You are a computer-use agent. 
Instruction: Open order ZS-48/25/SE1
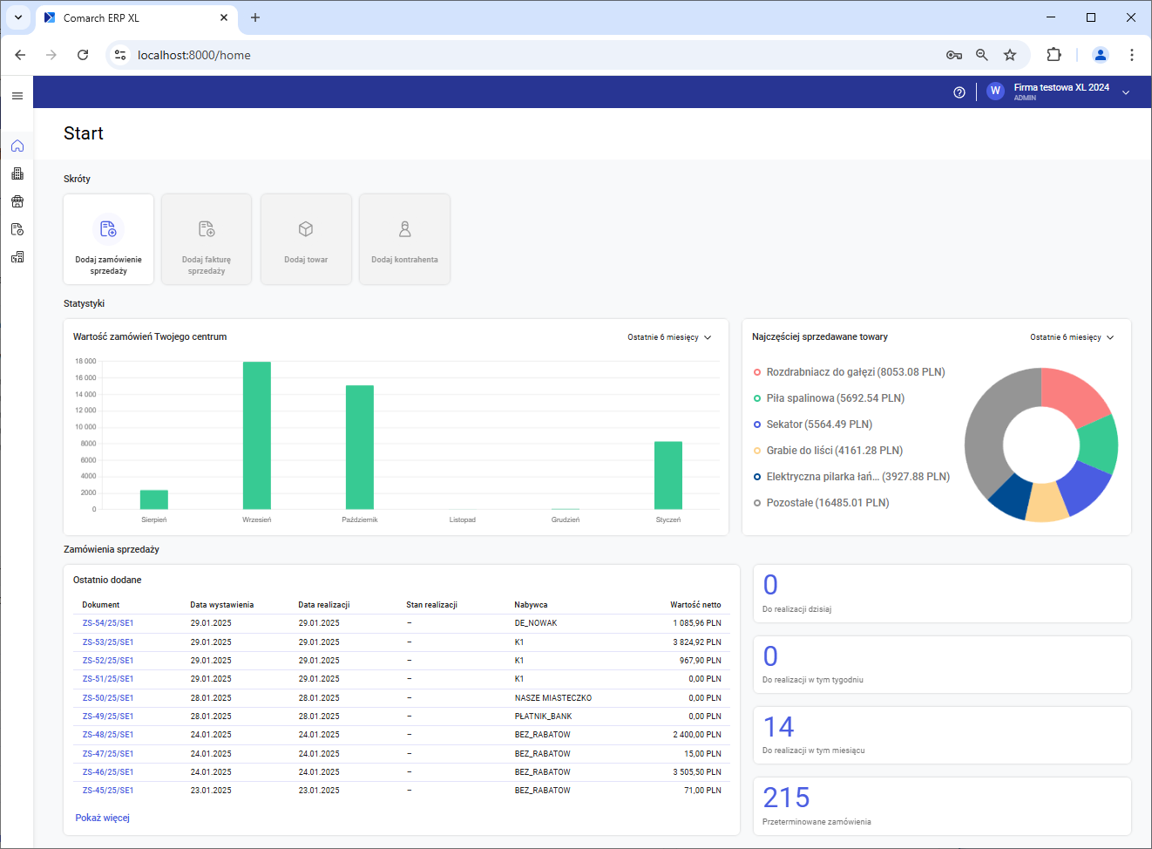point(108,735)
